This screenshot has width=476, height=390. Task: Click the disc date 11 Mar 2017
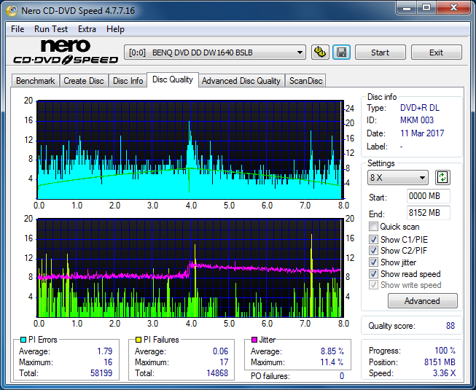coord(422,133)
